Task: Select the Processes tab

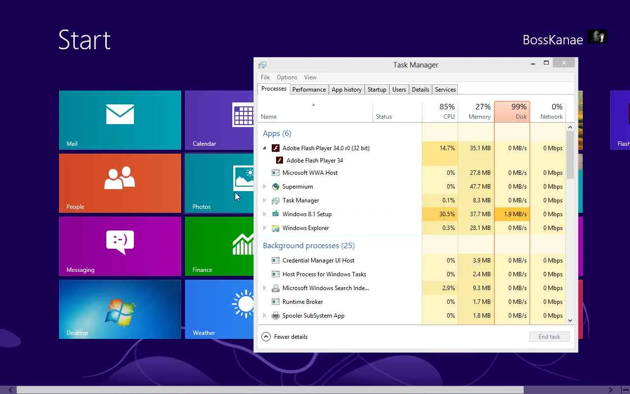Action: coord(274,89)
